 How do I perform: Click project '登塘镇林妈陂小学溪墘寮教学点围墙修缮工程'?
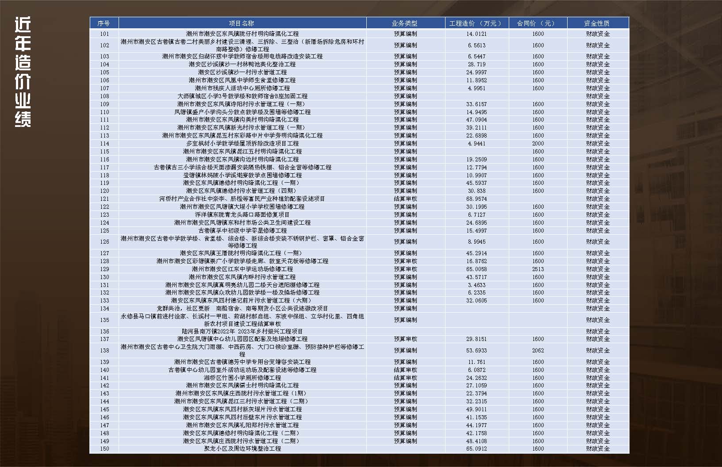tap(242, 175)
